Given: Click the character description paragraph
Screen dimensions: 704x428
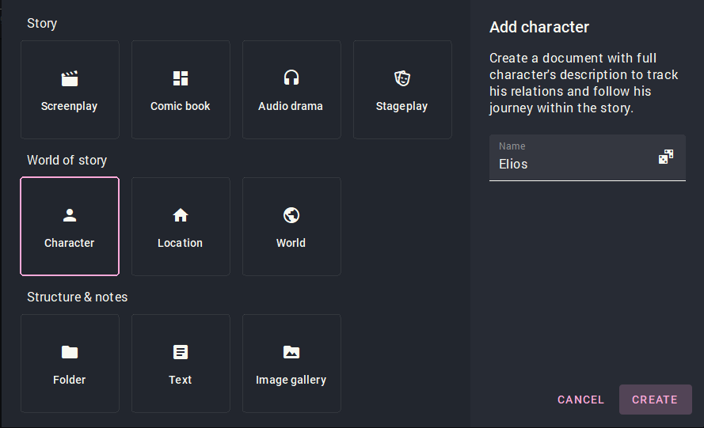Looking at the screenshot, I should click(x=584, y=83).
